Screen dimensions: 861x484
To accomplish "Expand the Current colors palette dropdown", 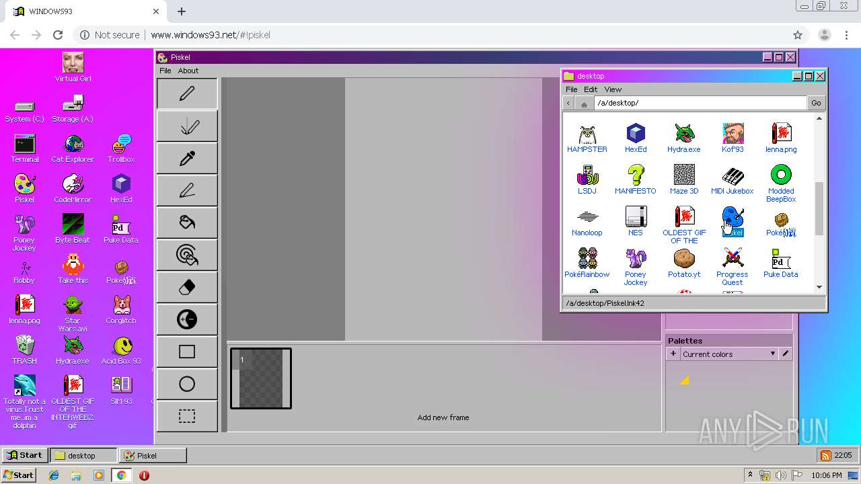I will click(729, 354).
